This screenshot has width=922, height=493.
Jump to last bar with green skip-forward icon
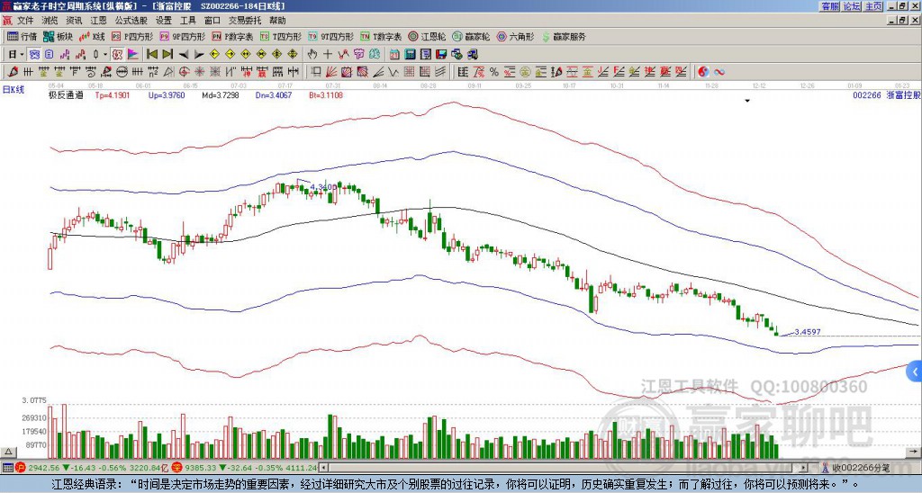pos(167,54)
